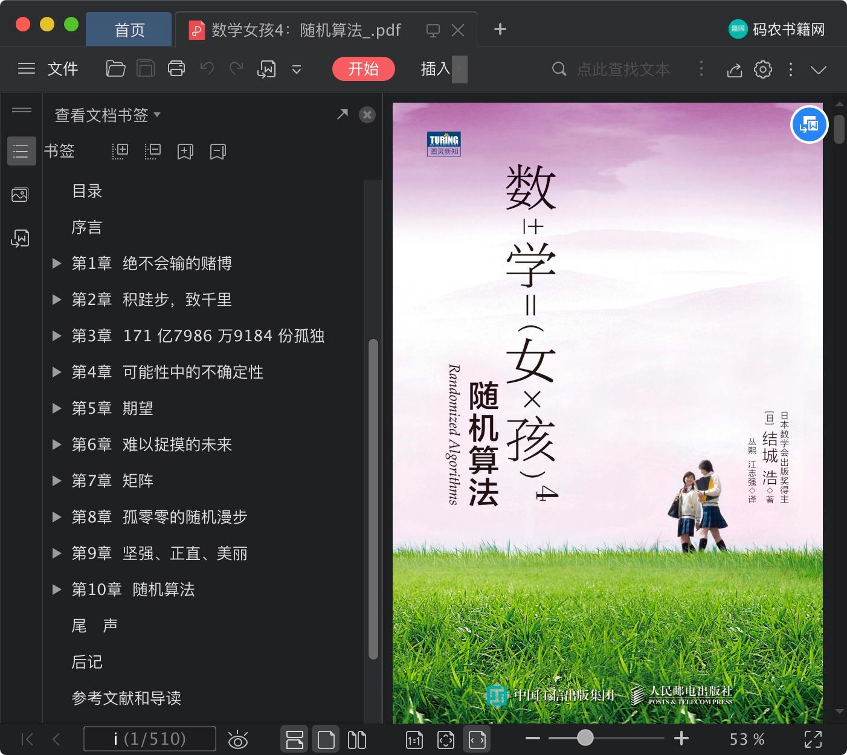Click the bookmark panel scrollbar
847x755 pixels.
click(x=373, y=499)
